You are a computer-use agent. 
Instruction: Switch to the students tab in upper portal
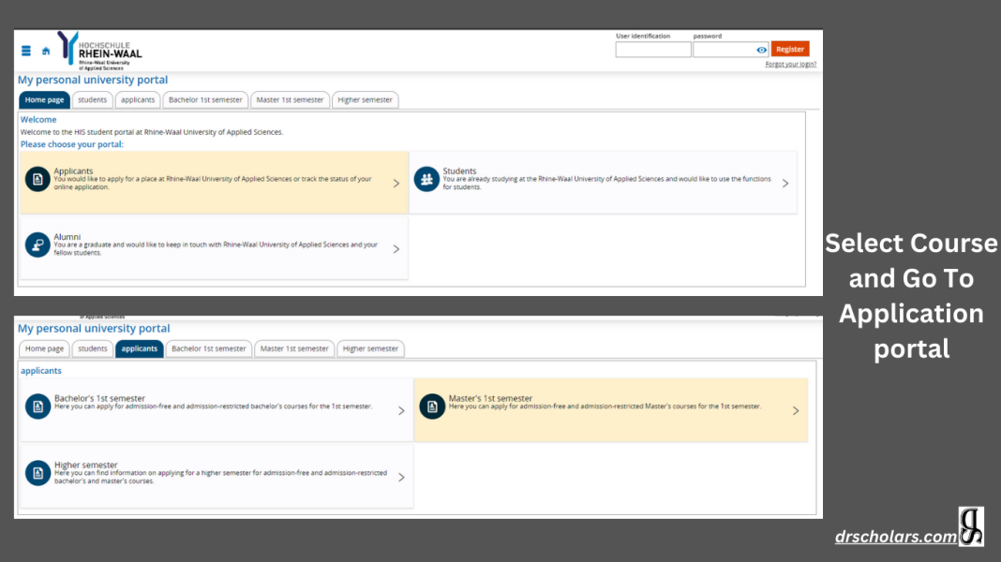coord(92,100)
